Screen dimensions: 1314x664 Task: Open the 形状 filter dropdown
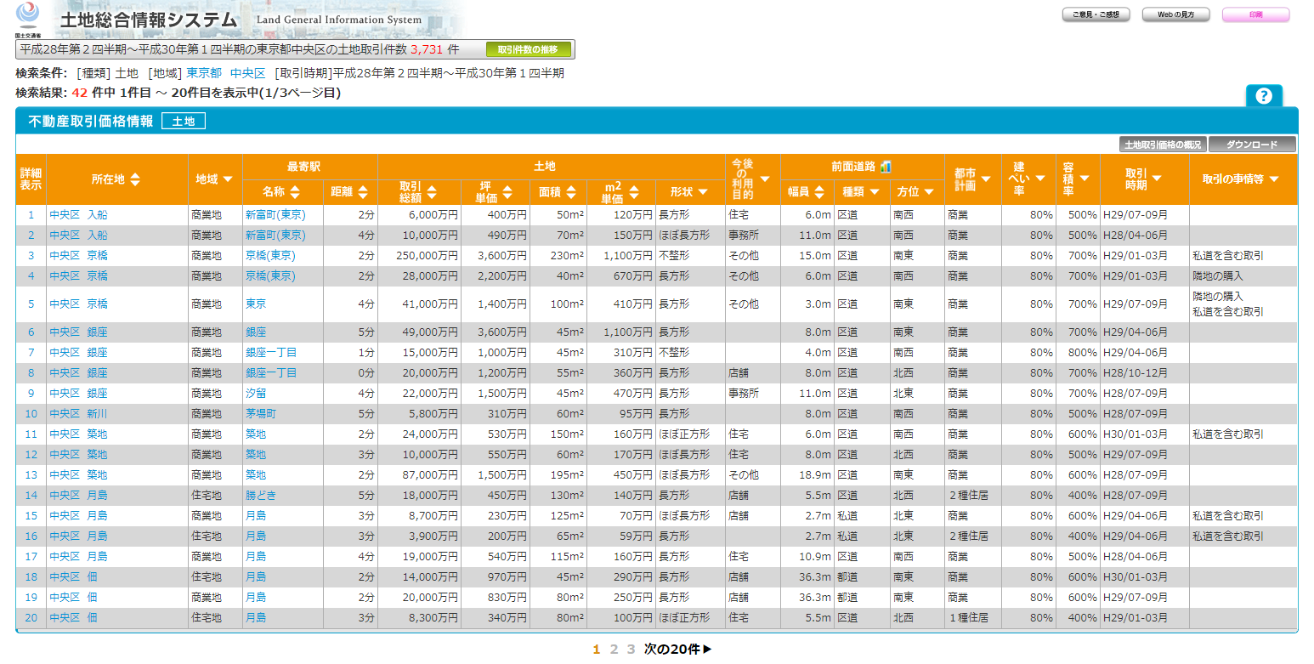tap(703, 192)
